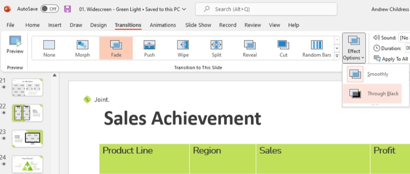Switch to the Home tab
The image size is (410, 174).
click(32, 25)
